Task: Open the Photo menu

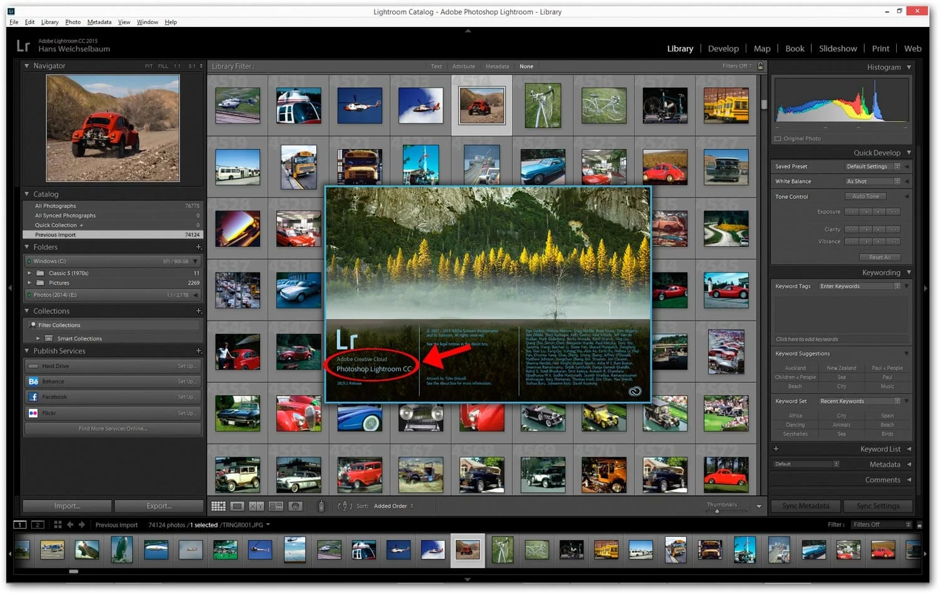Action: (x=73, y=22)
